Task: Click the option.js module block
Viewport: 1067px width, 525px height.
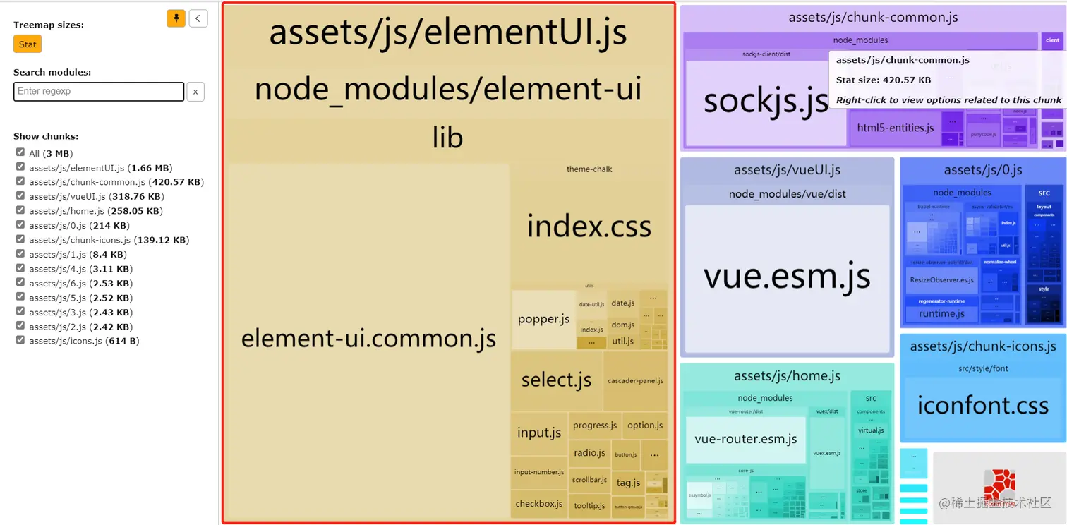Action: (x=645, y=426)
